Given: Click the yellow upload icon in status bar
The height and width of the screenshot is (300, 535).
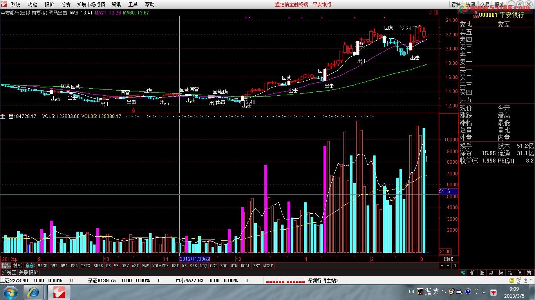Looking at the screenshot, I should point(512,280).
